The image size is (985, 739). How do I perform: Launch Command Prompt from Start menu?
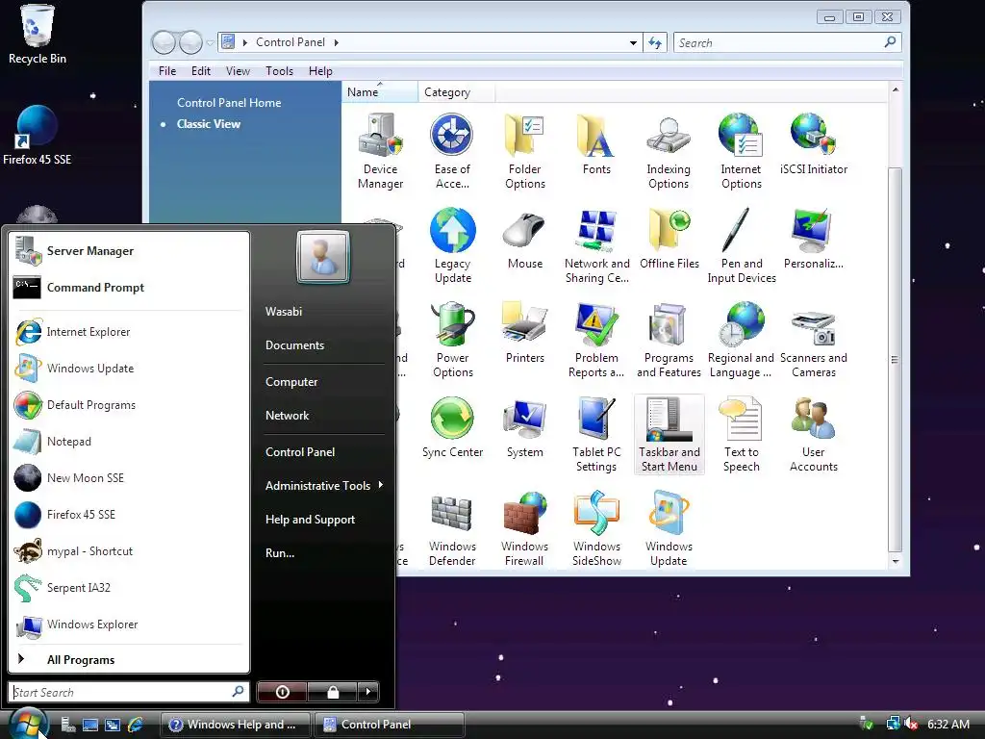(x=129, y=287)
